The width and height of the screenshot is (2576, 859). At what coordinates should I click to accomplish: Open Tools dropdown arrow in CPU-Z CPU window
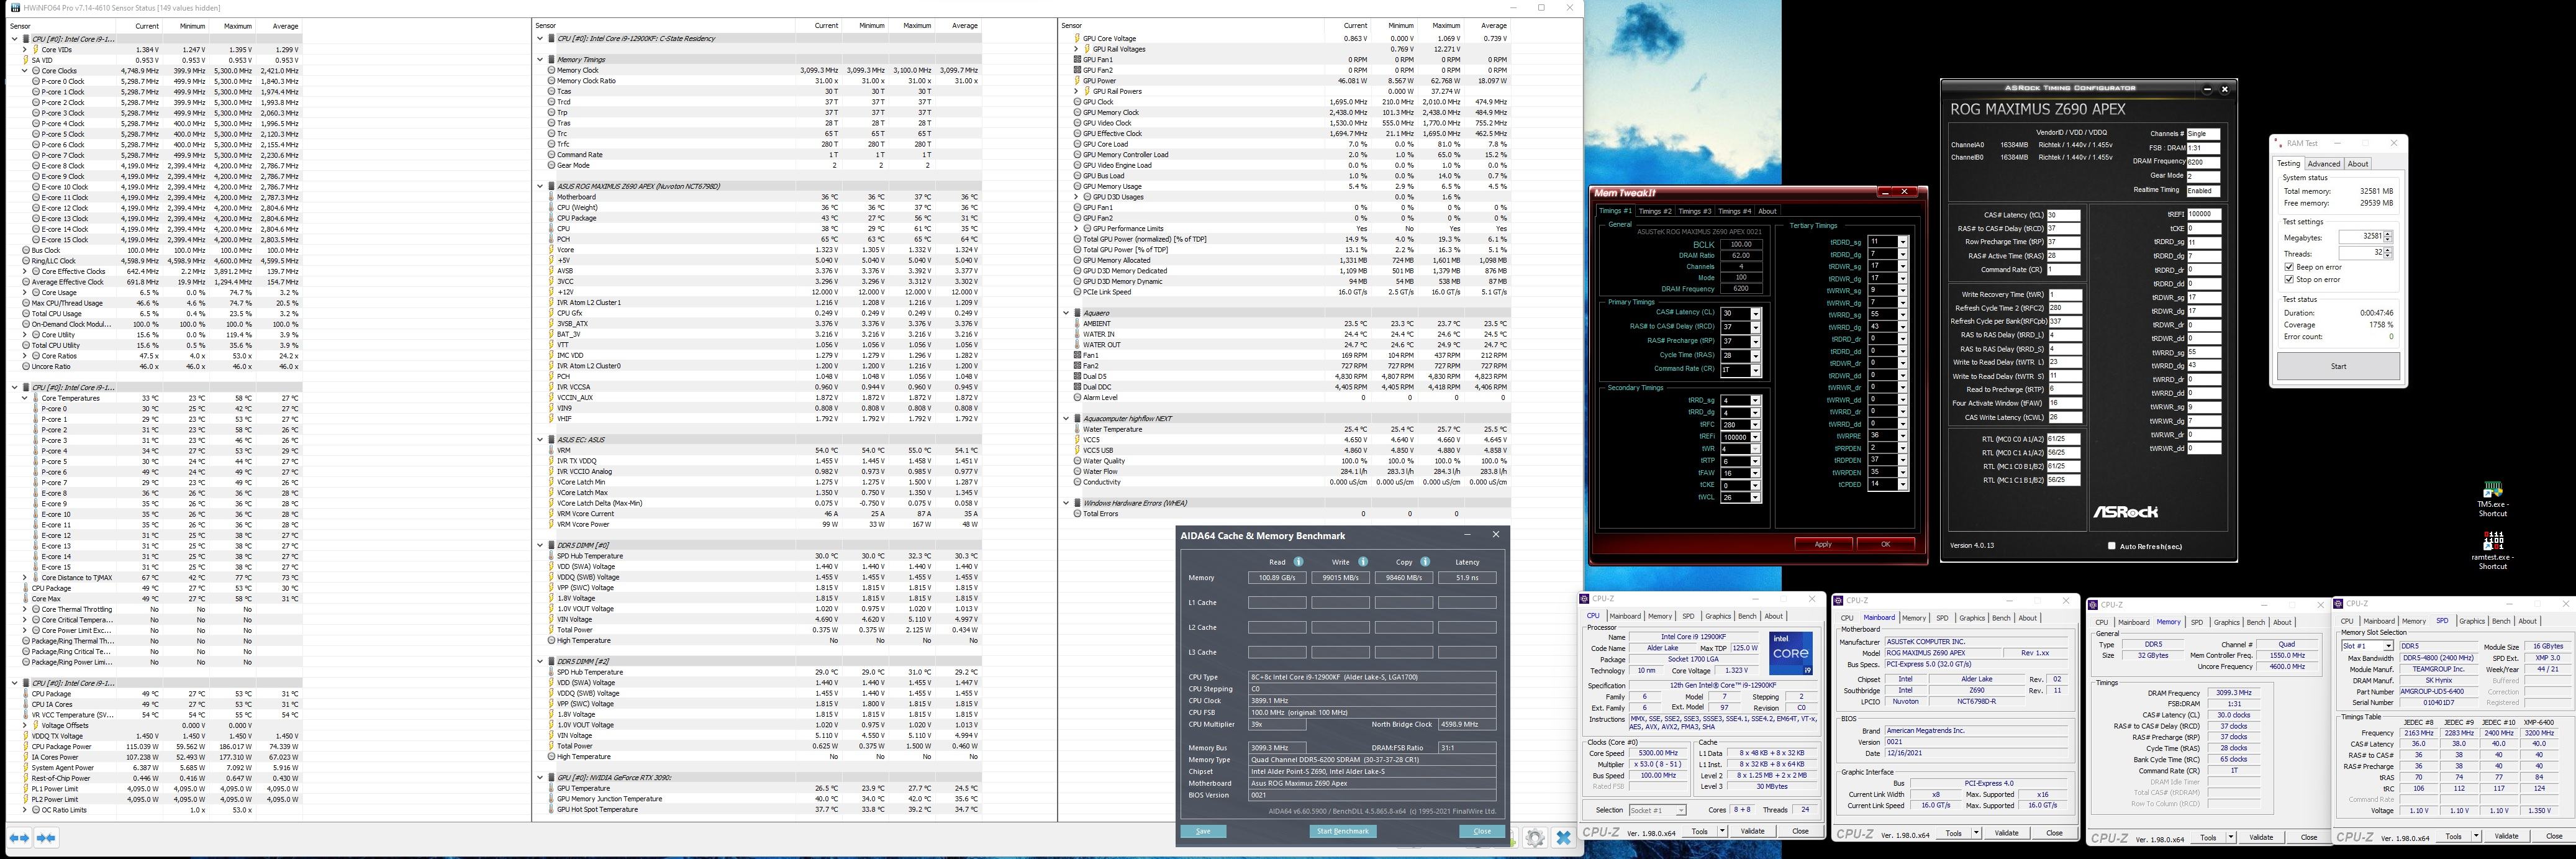click(1722, 831)
